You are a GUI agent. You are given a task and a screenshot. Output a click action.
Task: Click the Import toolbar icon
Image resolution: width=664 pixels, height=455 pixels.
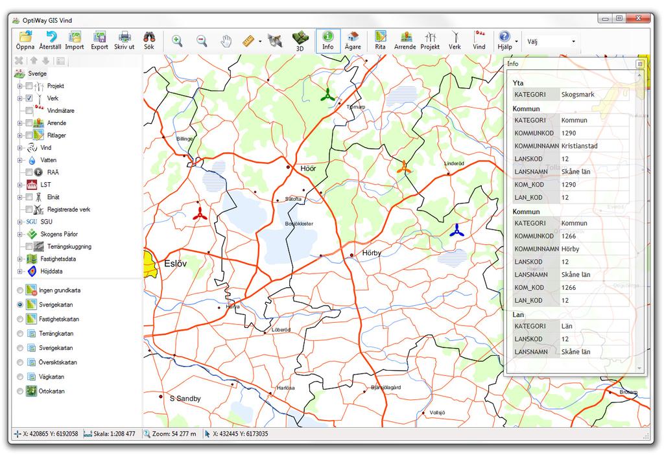point(75,37)
